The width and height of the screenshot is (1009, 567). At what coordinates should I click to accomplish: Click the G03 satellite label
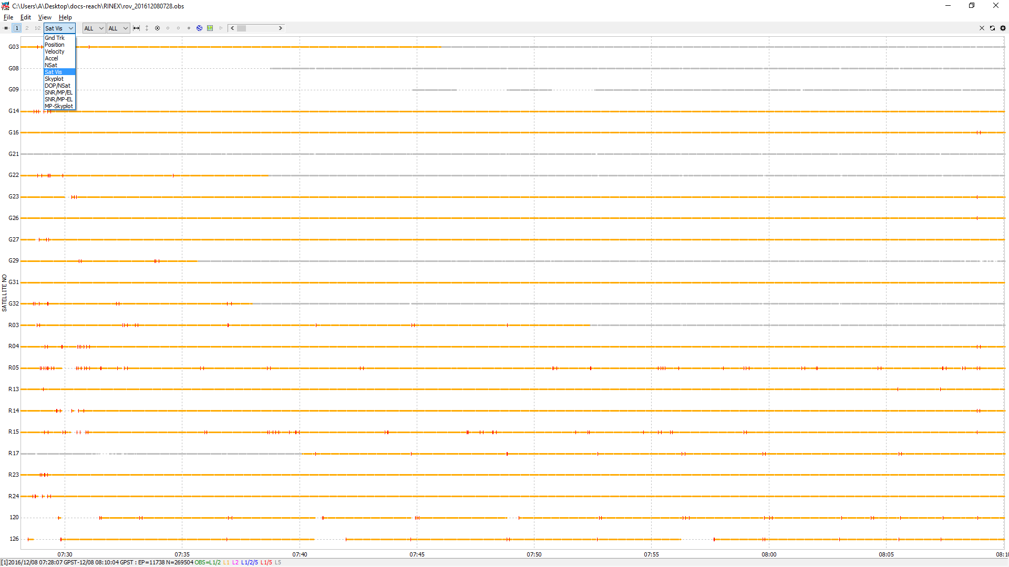[x=14, y=47]
